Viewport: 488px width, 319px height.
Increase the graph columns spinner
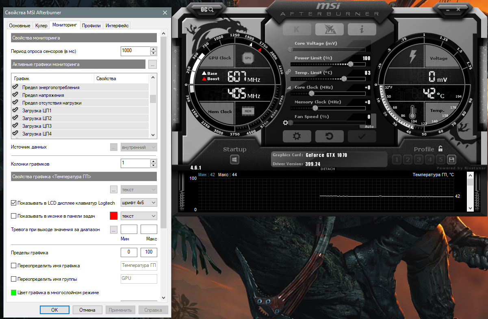[x=153, y=162]
